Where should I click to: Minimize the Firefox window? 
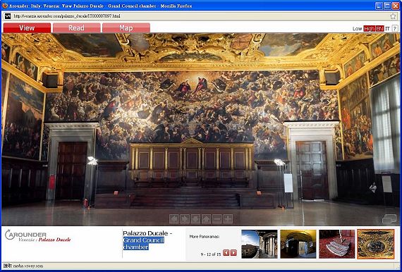pos(379,6)
